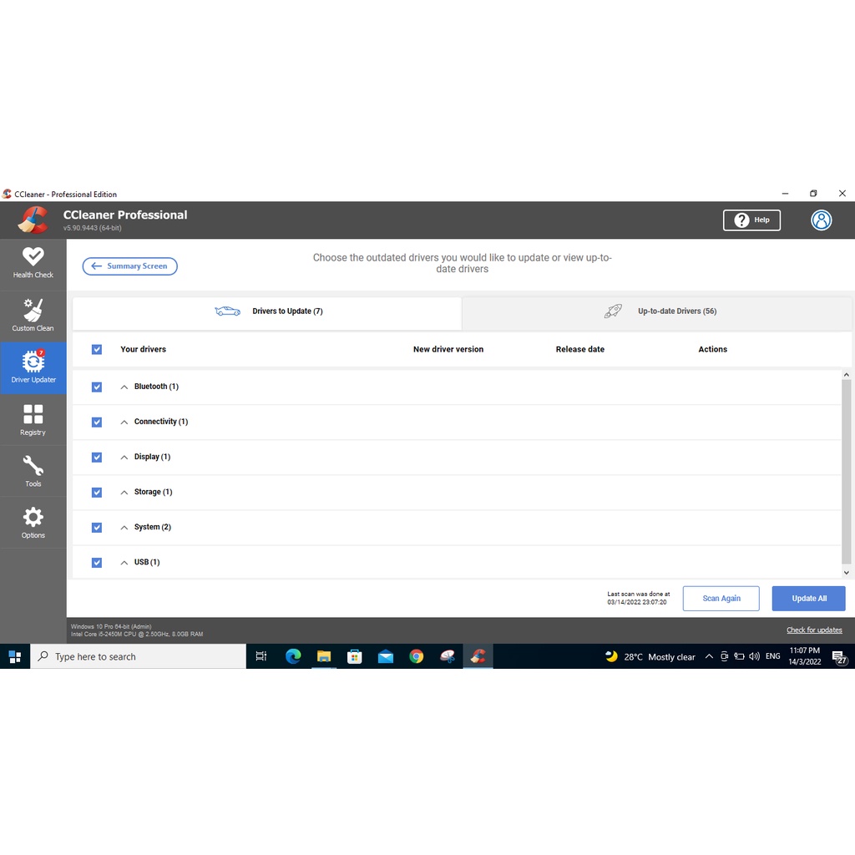Show hidden system tray icons
855x855 pixels.
[709, 656]
